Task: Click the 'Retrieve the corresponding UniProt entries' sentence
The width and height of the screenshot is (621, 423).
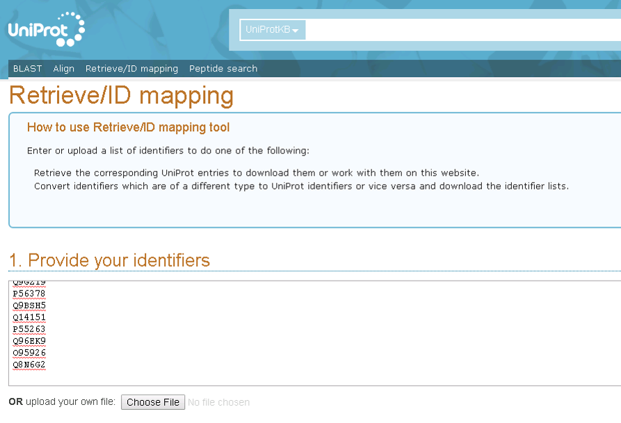Action: tap(257, 173)
